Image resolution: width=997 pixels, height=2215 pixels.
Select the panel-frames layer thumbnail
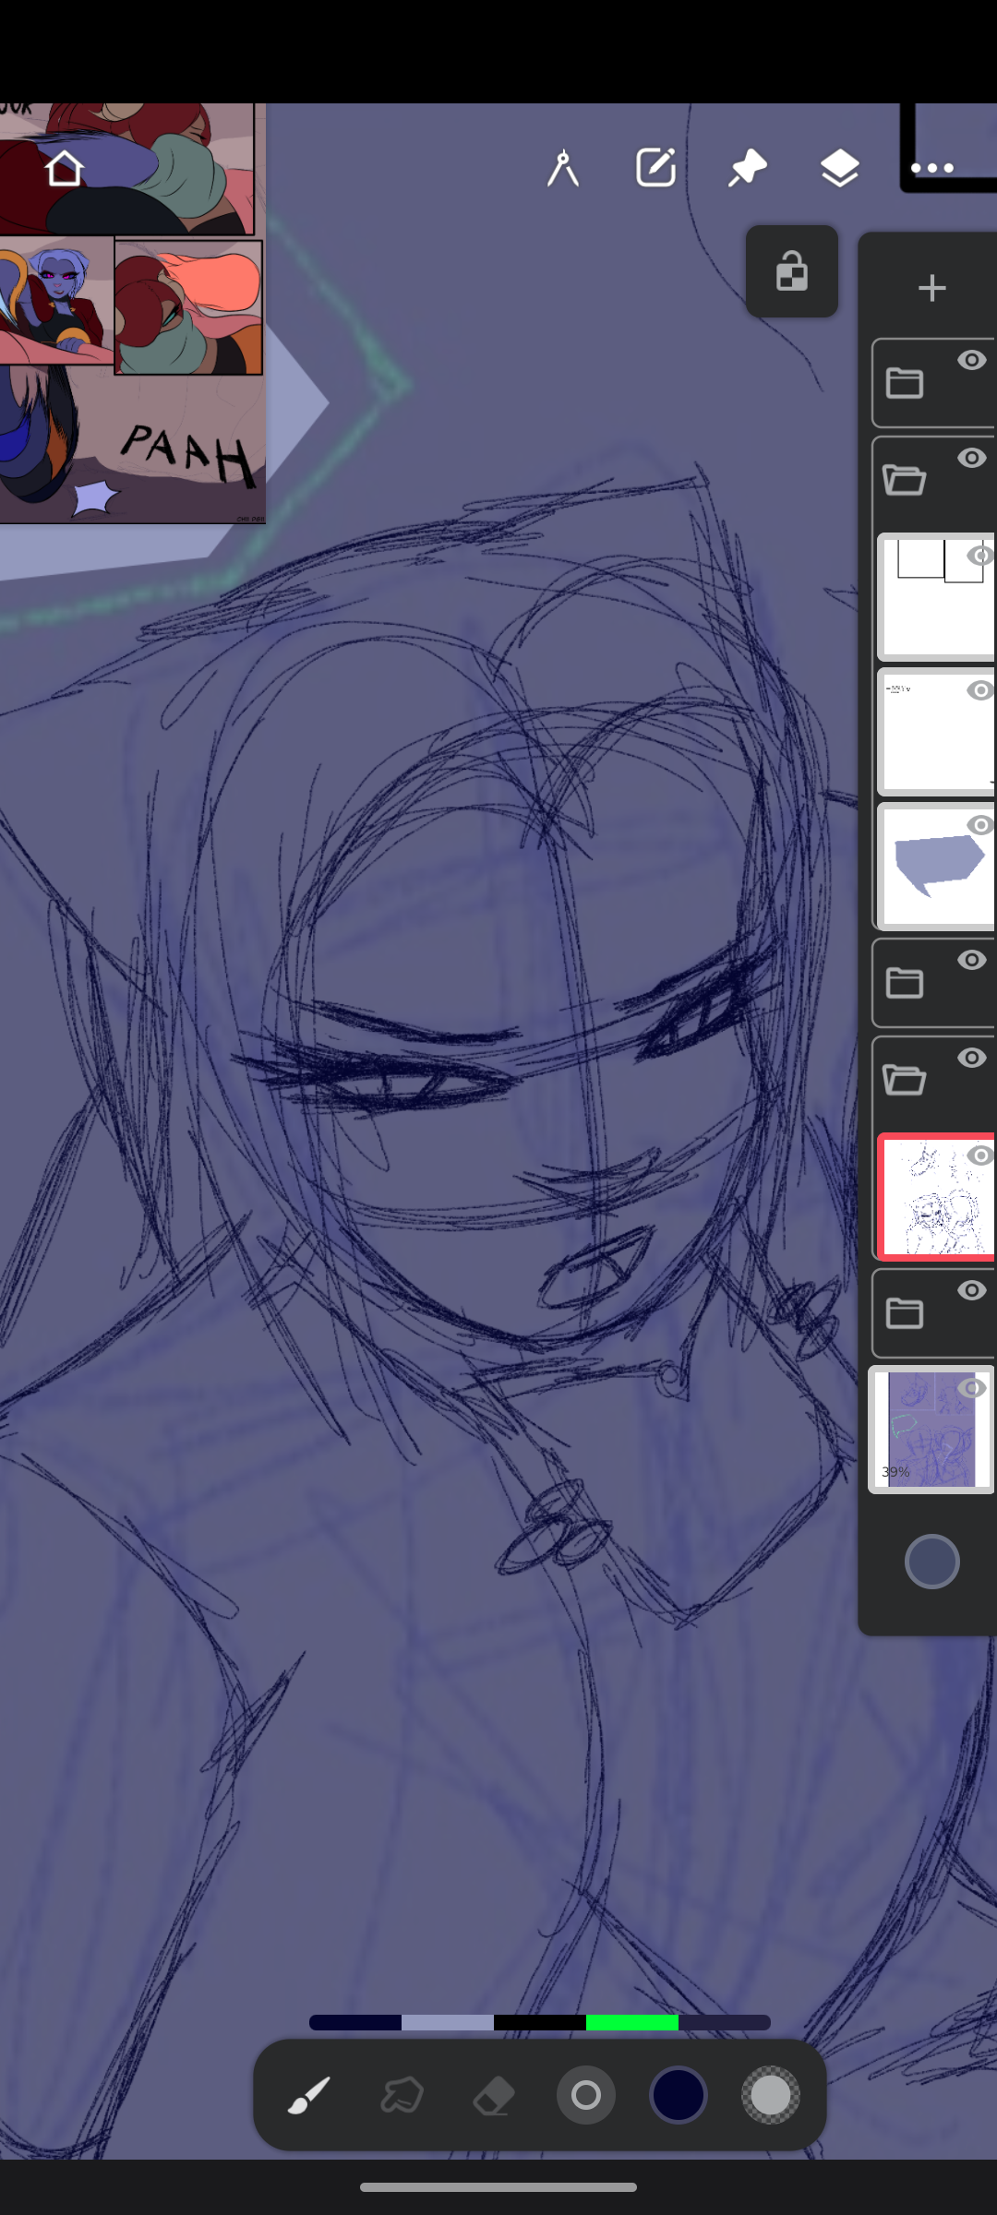point(934,597)
